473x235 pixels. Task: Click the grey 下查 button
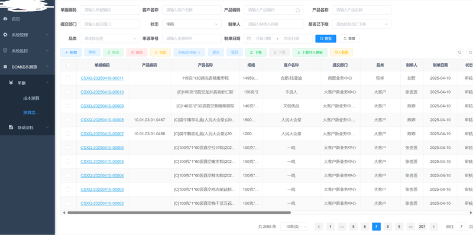279,53
